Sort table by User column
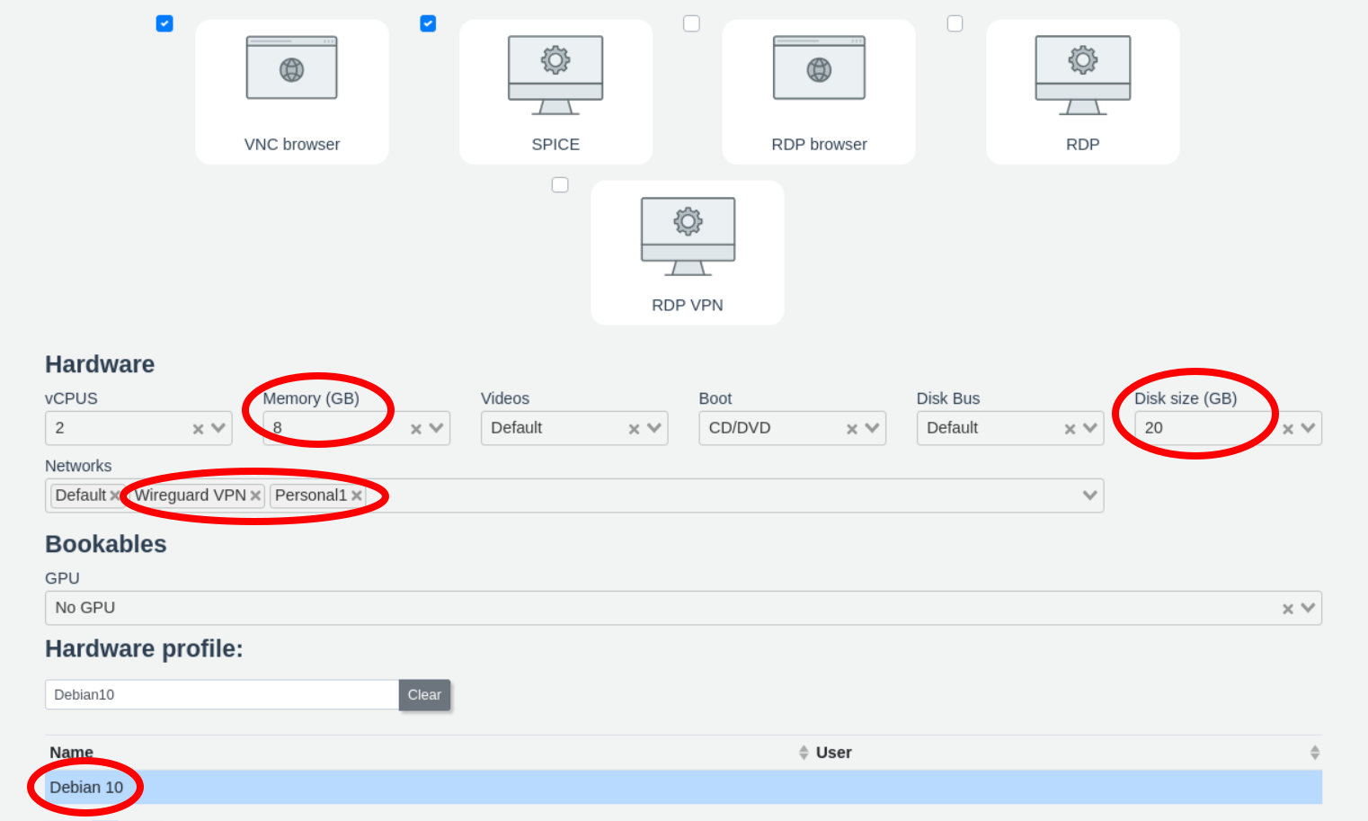 pyautogui.click(x=833, y=753)
